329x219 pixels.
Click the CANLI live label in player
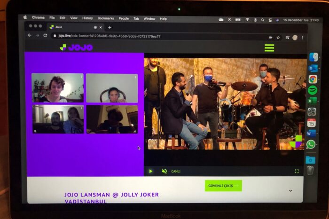pyautogui.click(x=176, y=171)
